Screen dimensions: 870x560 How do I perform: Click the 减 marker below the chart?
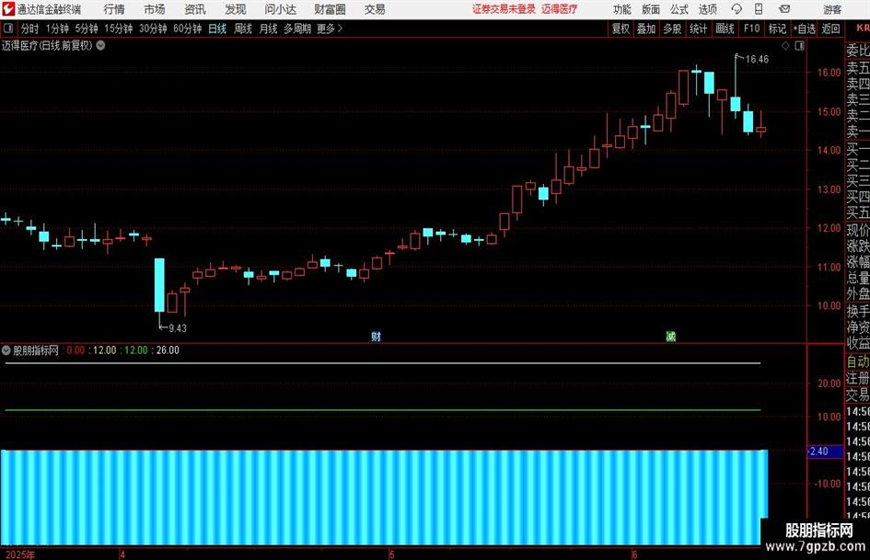(671, 336)
